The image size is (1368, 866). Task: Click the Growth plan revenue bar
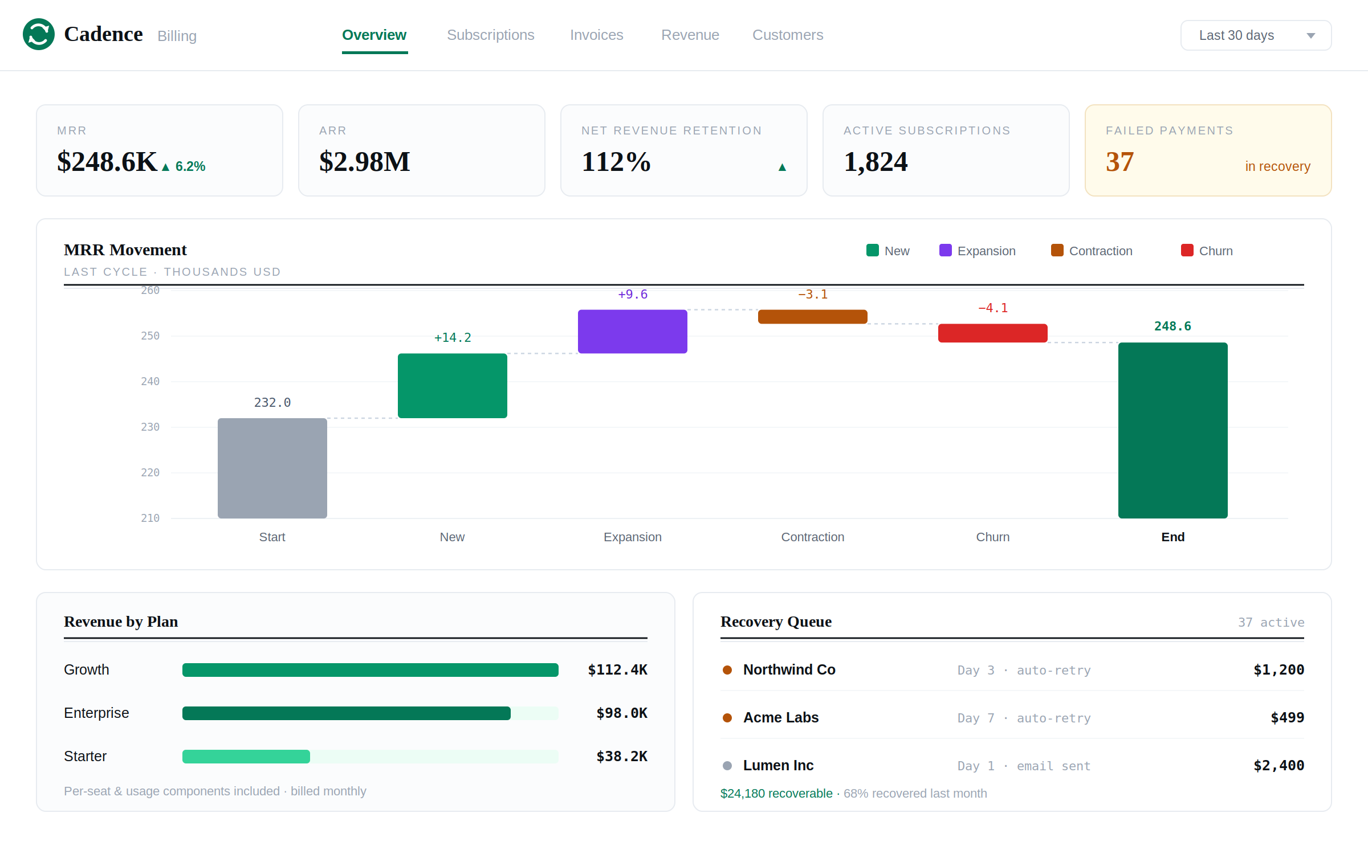click(370, 670)
